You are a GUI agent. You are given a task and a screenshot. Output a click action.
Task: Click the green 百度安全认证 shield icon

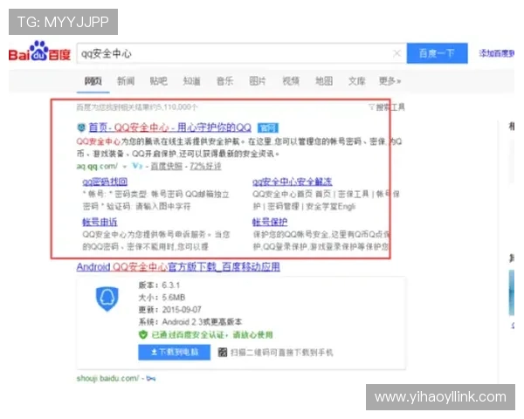coord(143,334)
